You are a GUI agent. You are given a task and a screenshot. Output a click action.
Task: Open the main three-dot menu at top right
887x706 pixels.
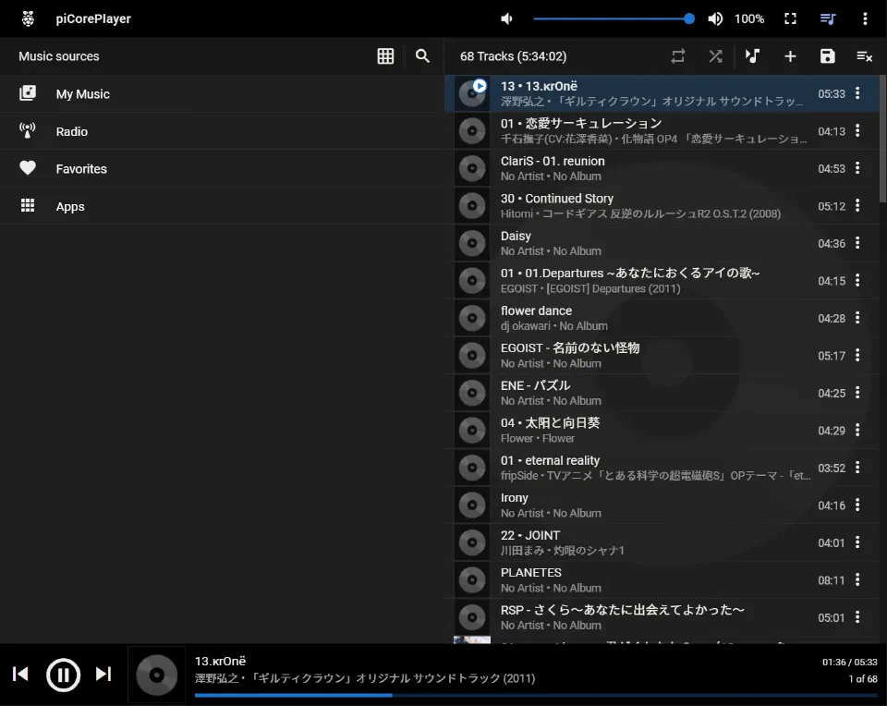click(865, 18)
